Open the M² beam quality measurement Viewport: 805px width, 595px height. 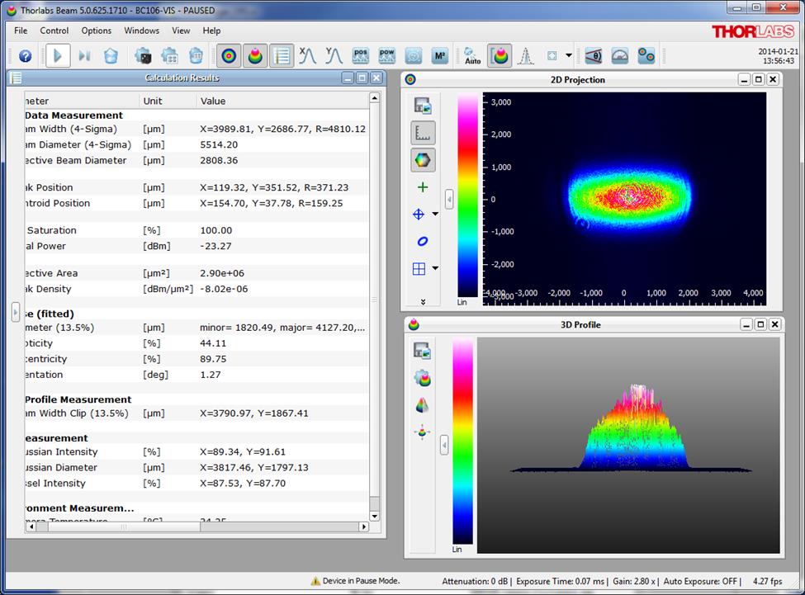(x=439, y=56)
